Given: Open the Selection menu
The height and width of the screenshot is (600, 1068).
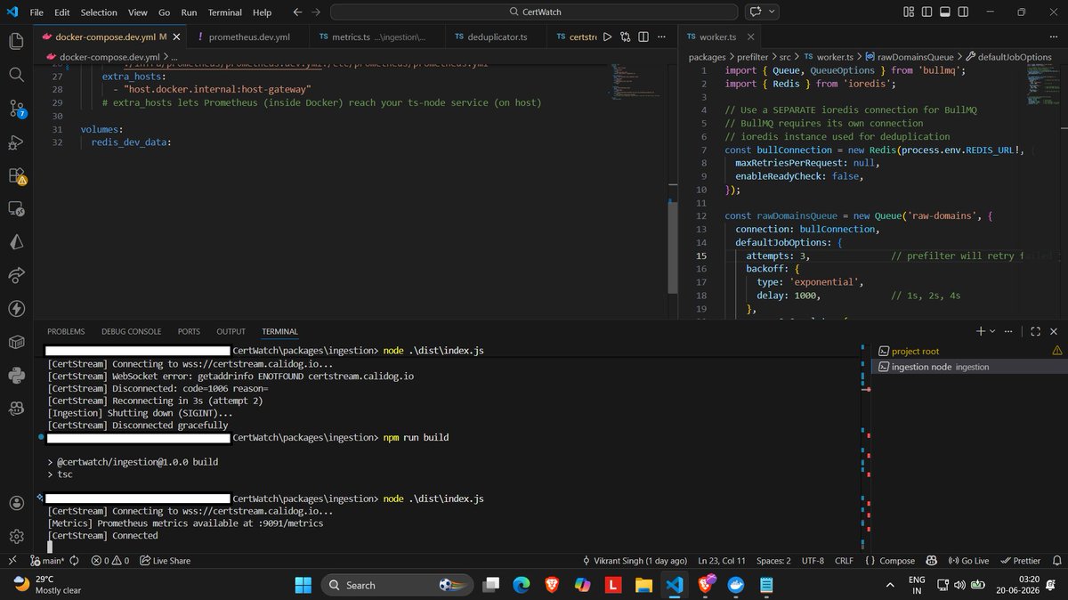Looking at the screenshot, I should (x=99, y=12).
